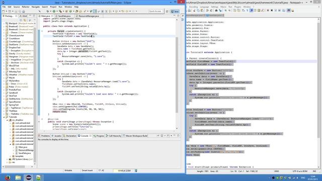Click the Replace icon in Notepad++ toolbar
The width and height of the screenshot is (322, 181).
(x=220, y=11)
